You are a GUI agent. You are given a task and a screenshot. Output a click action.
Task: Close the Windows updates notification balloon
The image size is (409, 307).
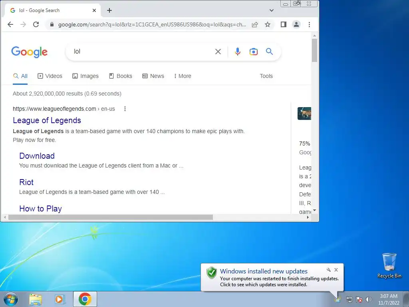(x=336, y=270)
